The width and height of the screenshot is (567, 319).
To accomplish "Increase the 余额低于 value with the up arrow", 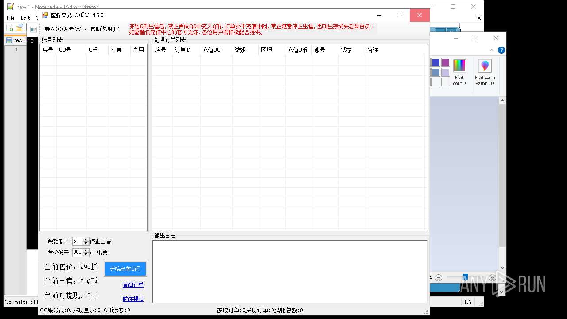I will tap(86, 240).
